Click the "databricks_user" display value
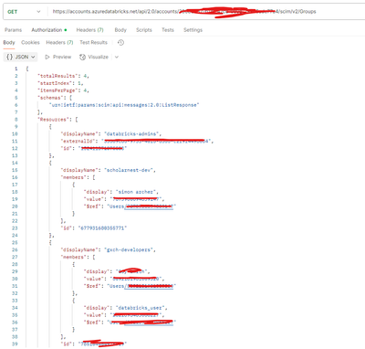 click(x=141, y=308)
